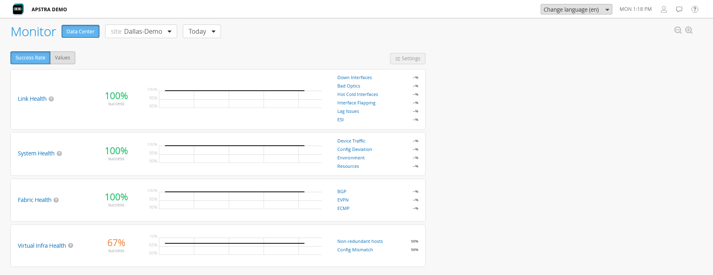Click the APSTRA DEMO title text
The height and width of the screenshot is (275, 713).
coord(49,9)
